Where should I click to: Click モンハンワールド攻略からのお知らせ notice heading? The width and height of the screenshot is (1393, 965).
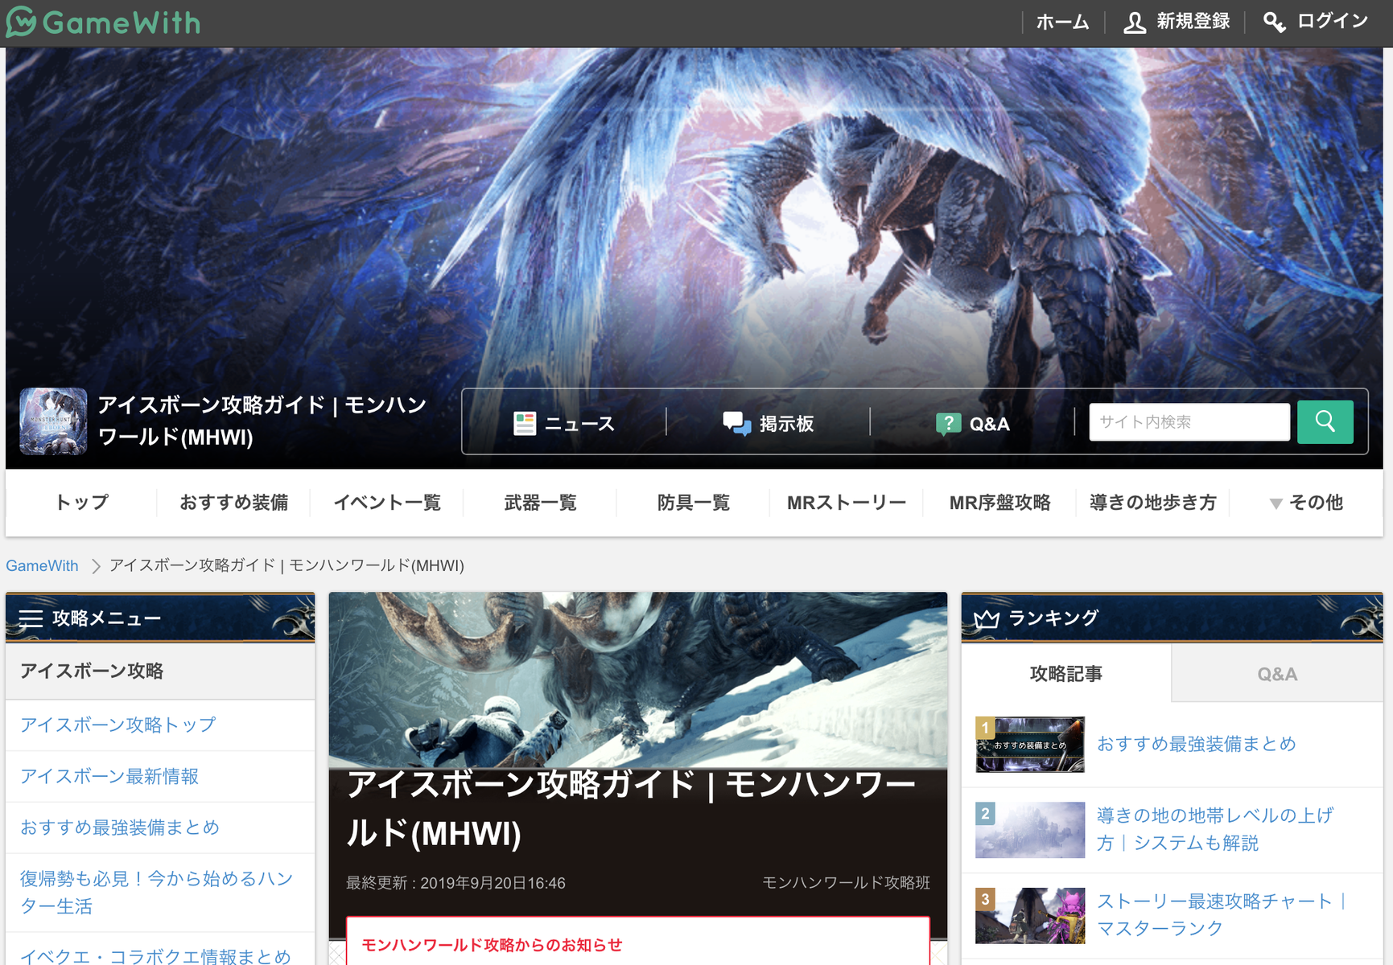[492, 946]
